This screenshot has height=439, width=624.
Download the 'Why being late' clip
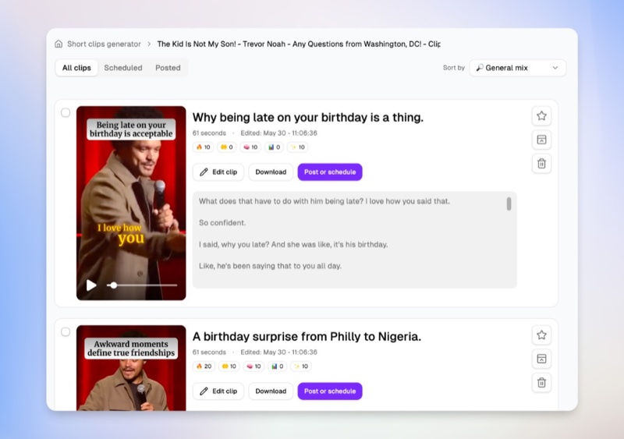coord(271,172)
